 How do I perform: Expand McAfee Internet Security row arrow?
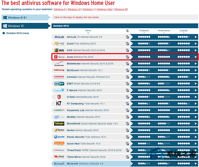point(196,117)
